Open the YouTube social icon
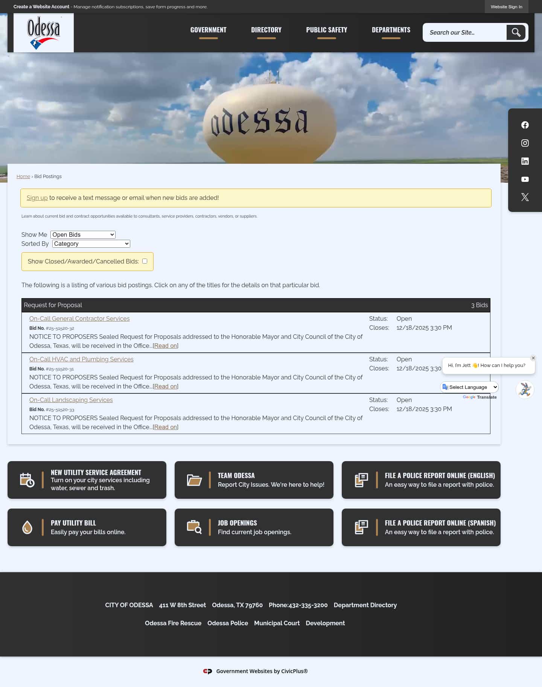The height and width of the screenshot is (687, 542). pyautogui.click(x=525, y=179)
